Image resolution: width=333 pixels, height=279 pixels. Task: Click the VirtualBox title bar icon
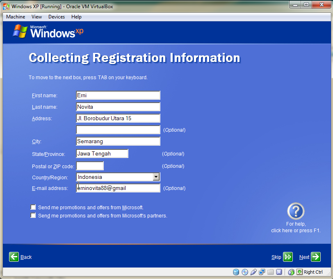point(6,7)
